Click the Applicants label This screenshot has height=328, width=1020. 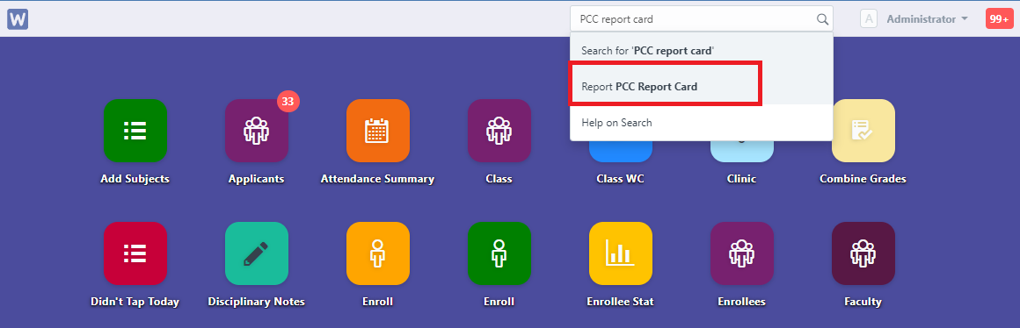coord(256,179)
